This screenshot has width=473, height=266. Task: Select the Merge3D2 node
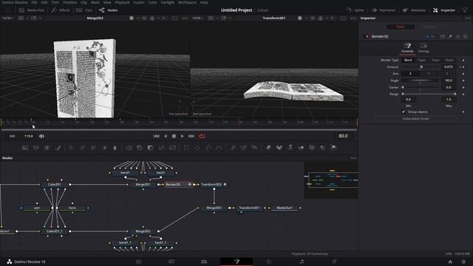click(143, 231)
